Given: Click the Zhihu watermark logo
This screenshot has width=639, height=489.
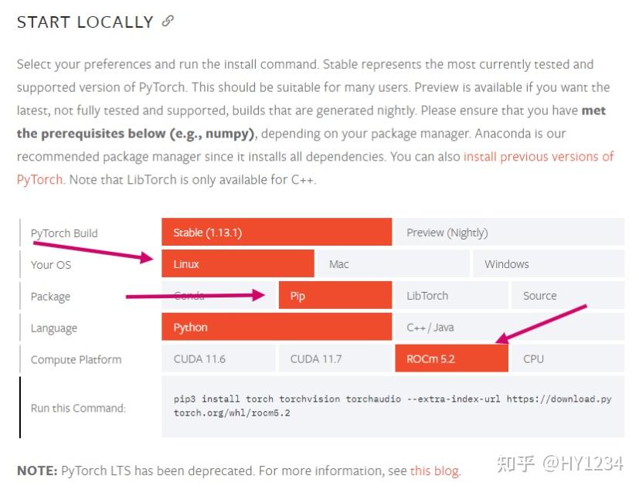Looking at the screenshot, I should (x=515, y=464).
